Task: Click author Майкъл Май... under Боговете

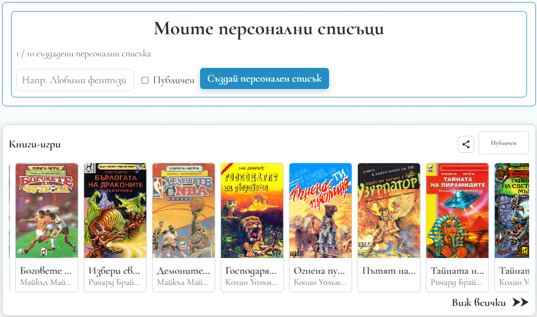Action: [46, 282]
